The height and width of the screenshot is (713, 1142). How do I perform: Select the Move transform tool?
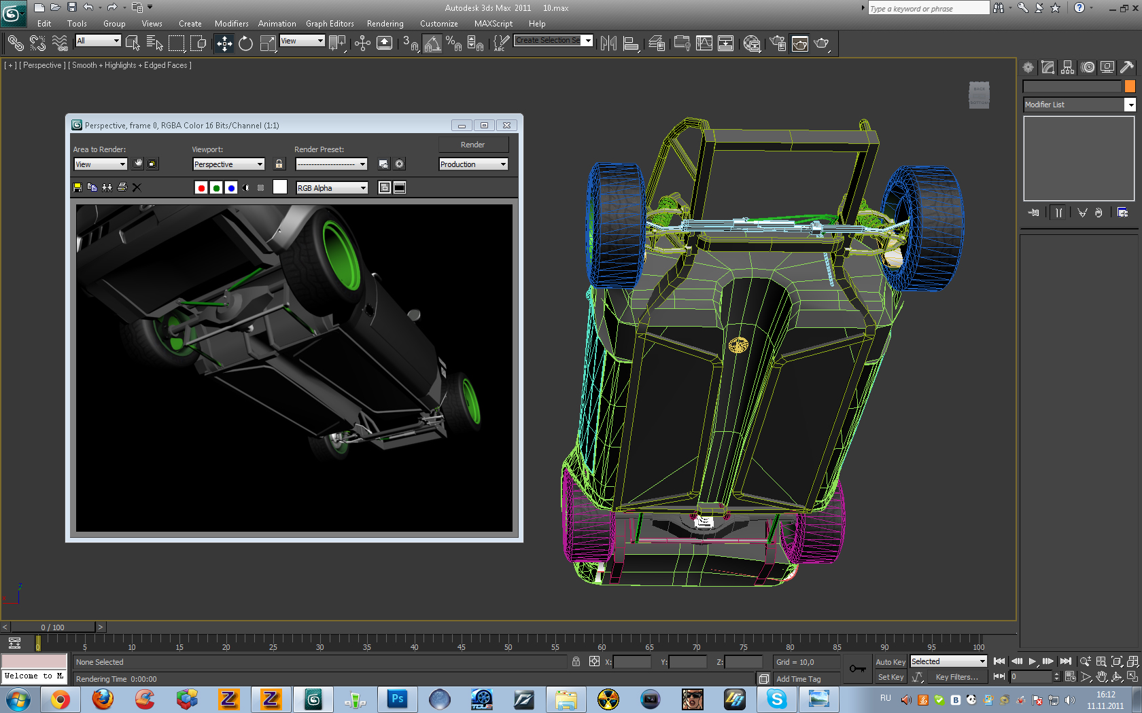pos(224,44)
